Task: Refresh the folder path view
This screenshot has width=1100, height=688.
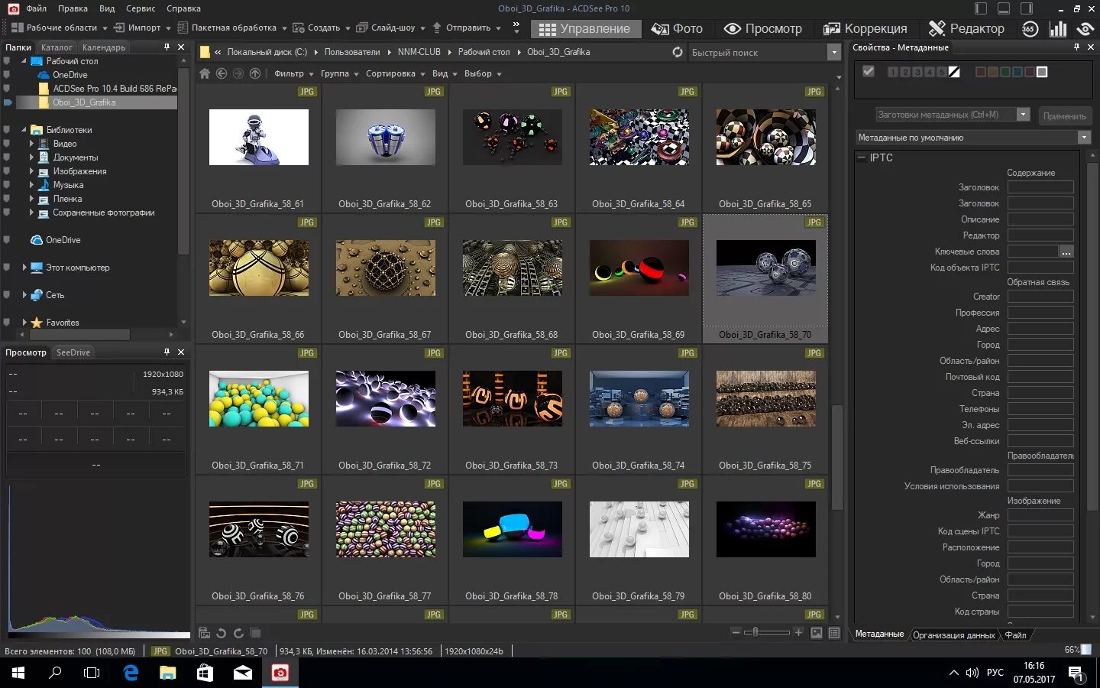Action: point(678,52)
